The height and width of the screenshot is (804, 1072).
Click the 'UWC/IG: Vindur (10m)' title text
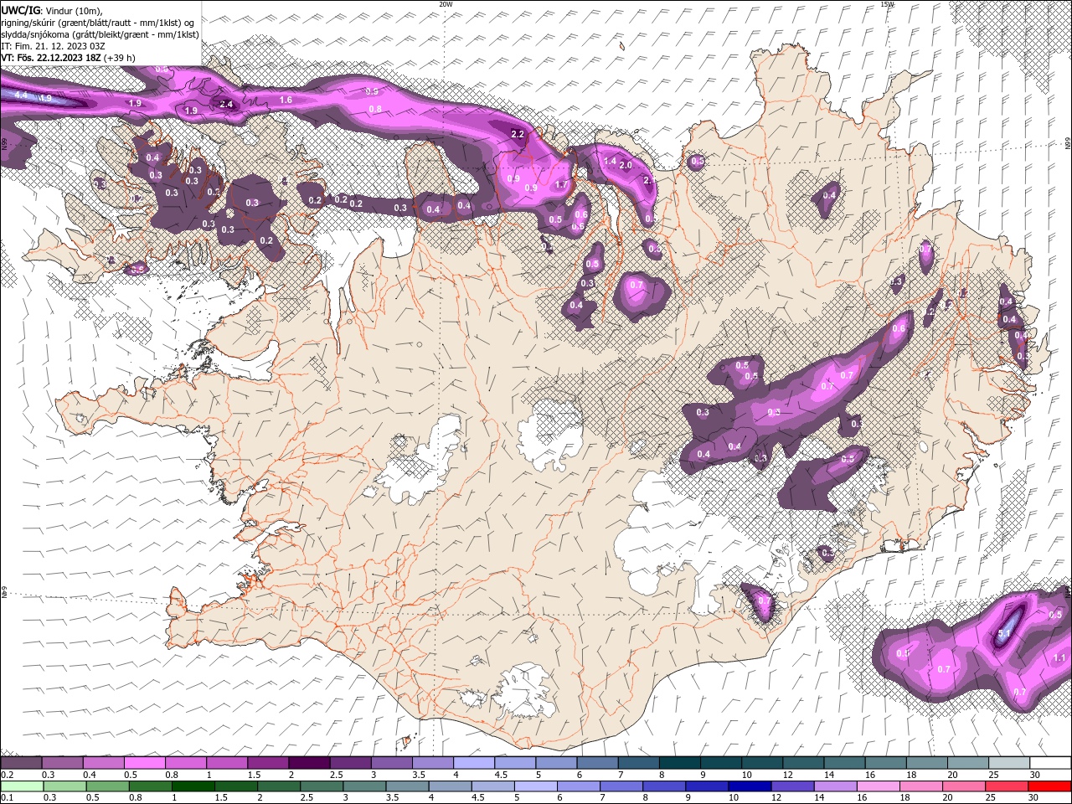pyautogui.click(x=51, y=10)
